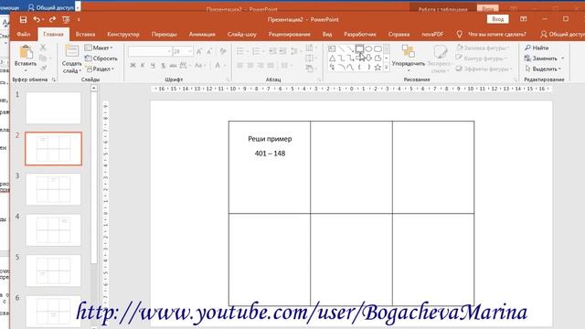Open Заливка фигуры fill color dropdown
This screenshot has width=585, height=329.
pos(483,48)
